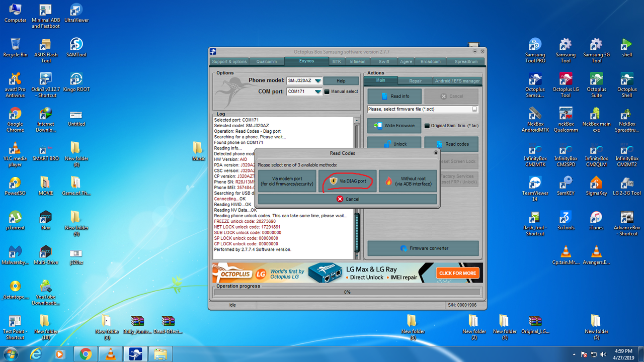Open the Agere tab
Viewport: 644px width, 362px height.
(x=406, y=62)
